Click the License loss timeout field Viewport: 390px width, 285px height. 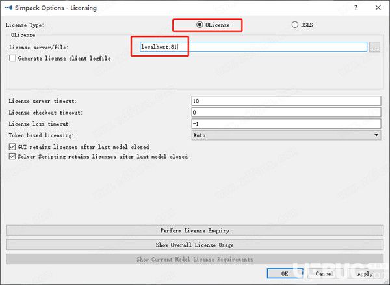pyautogui.click(x=286, y=124)
